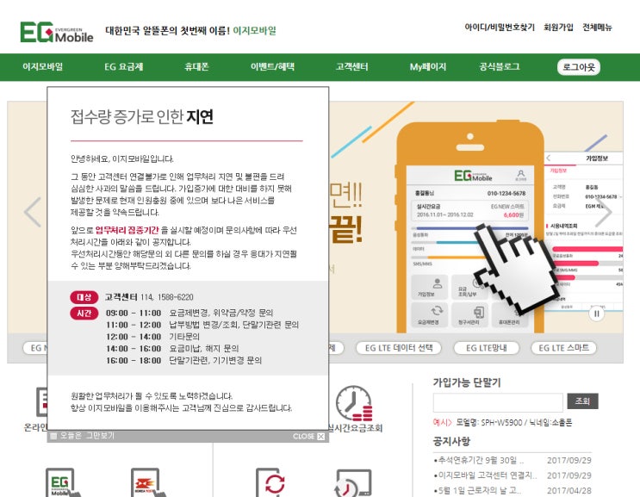This screenshot has width=640, height=497.
Task: Click the clock history tablet icon
Action: click(x=353, y=483)
